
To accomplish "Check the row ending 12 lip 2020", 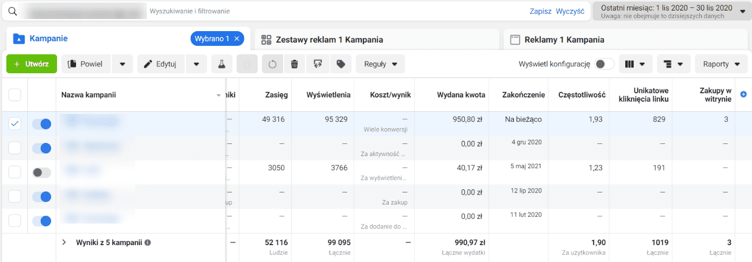I will 15,197.
